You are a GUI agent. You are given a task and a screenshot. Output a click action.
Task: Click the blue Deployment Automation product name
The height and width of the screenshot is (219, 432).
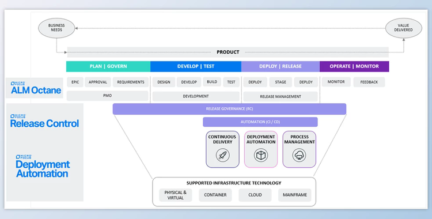click(x=43, y=169)
